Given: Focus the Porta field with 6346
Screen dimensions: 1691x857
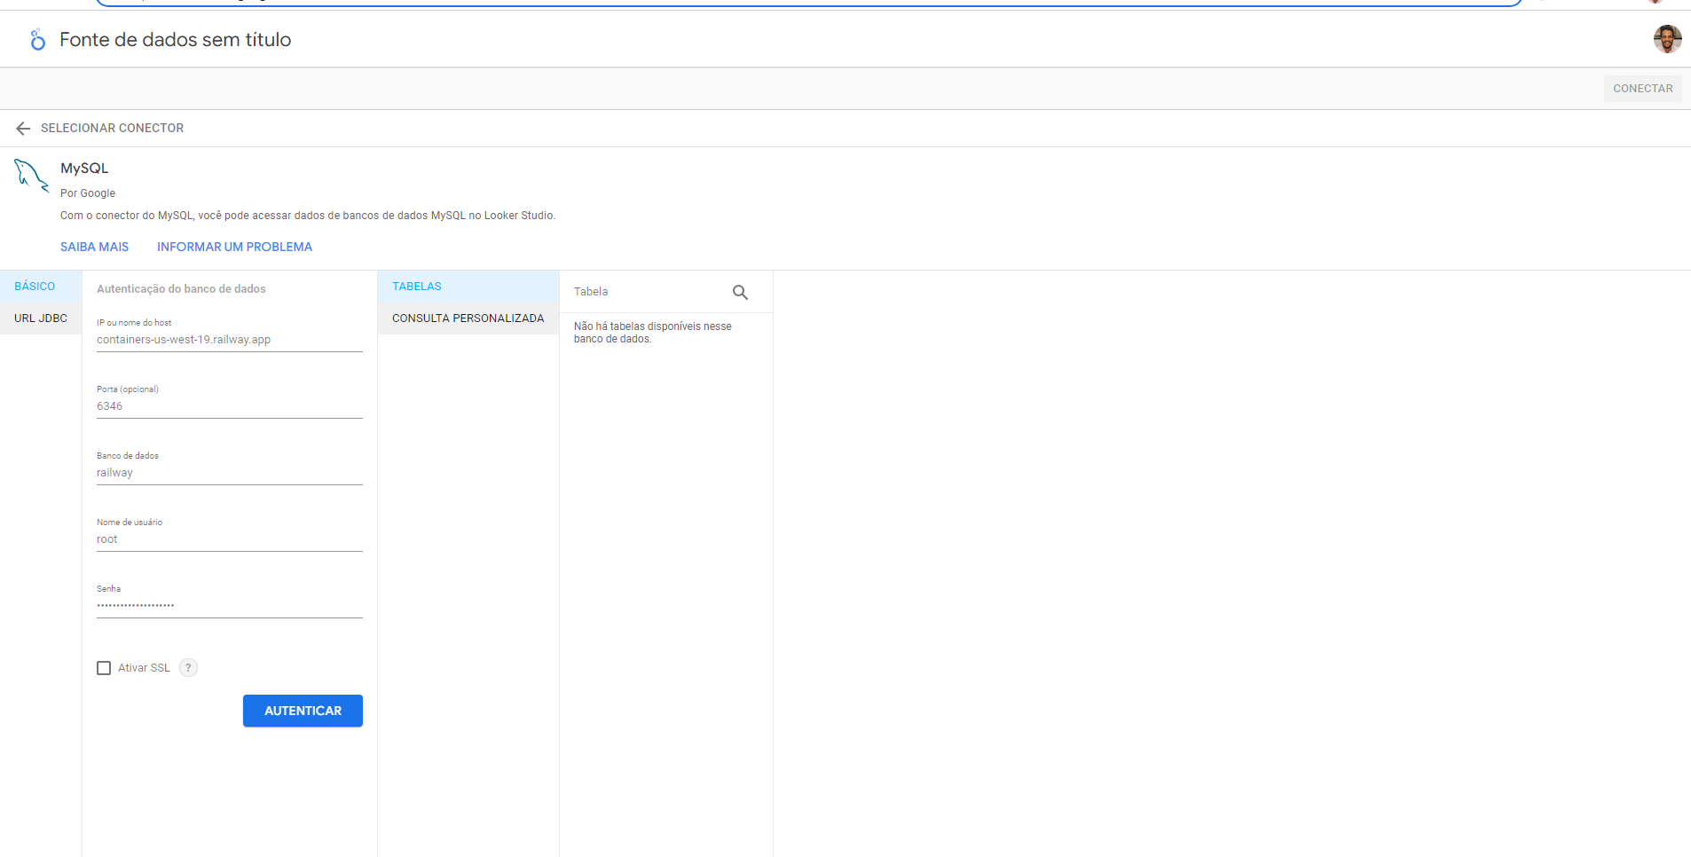Looking at the screenshot, I should click(x=230, y=406).
